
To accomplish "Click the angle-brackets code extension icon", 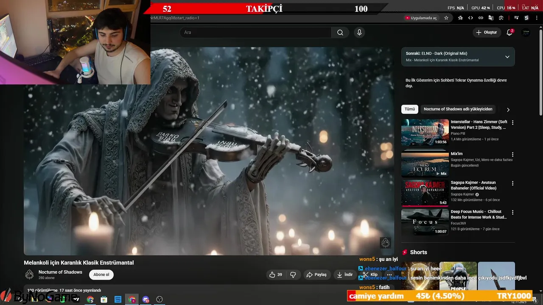I will point(470,18).
